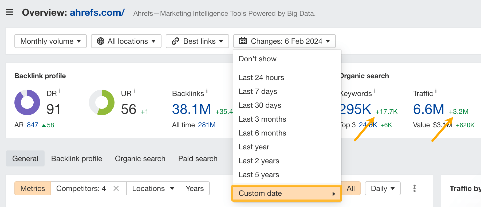Select the All range toggle
481x207 pixels.
click(x=350, y=189)
